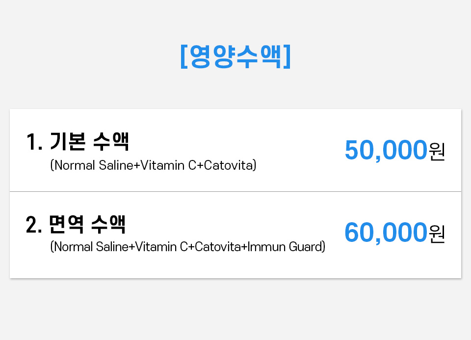Viewport: 471px width, 340px height.
Task: Click the 60,000 price figure
Action: 385,233
